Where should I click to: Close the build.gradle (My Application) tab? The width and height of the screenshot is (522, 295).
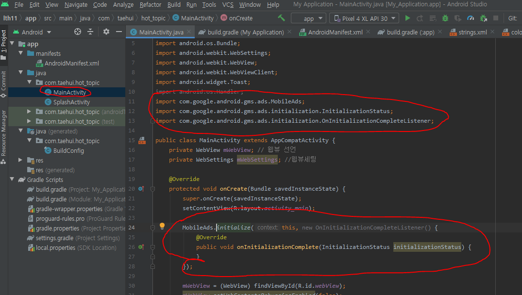point(289,32)
